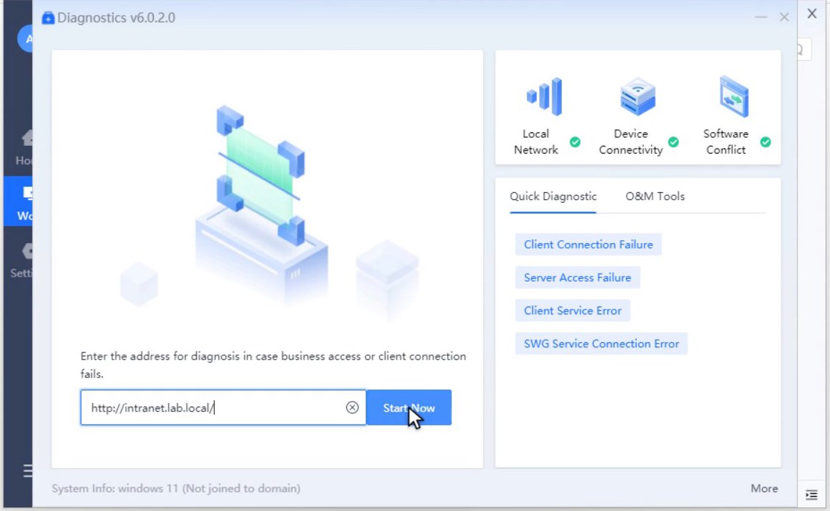Click the Settings gear in the left sidebar
Image resolution: width=830 pixels, height=511 pixels.
pyautogui.click(x=26, y=251)
